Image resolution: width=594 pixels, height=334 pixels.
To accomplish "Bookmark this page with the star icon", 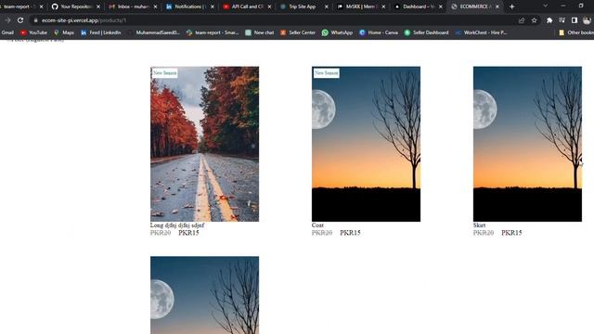I will 535,20.
